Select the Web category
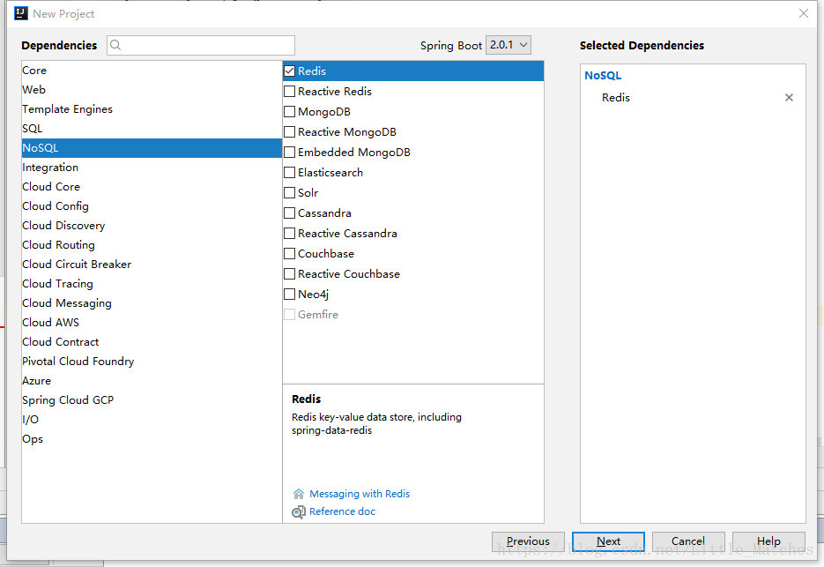Image resolution: width=824 pixels, height=567 pixels. pyautogui.click(x=152, y=90)
